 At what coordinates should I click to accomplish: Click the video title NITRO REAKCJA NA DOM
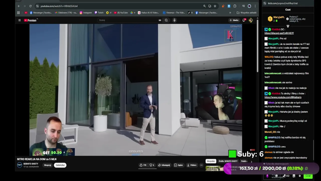point(37,159)
